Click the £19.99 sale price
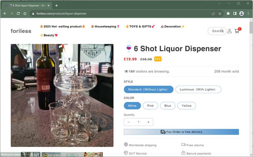The width and height of the screenshot is (253, 157). (x=130, y=59)
